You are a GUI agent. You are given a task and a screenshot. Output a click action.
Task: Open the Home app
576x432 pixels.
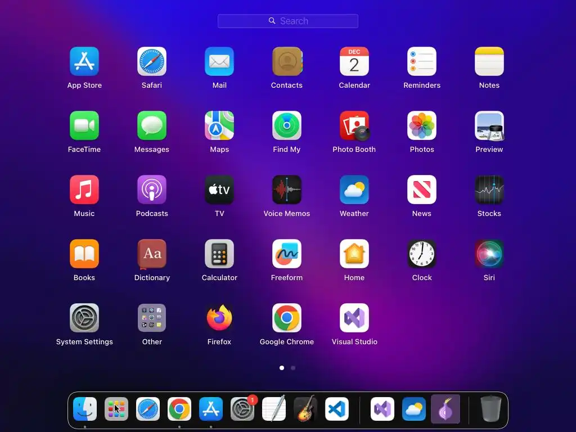tap(354, 254)
